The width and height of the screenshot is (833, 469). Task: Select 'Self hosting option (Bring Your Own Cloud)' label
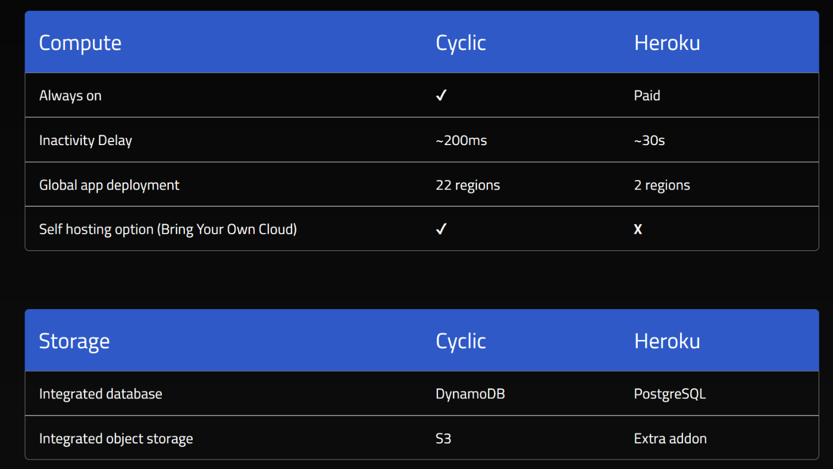click(168, 229)
